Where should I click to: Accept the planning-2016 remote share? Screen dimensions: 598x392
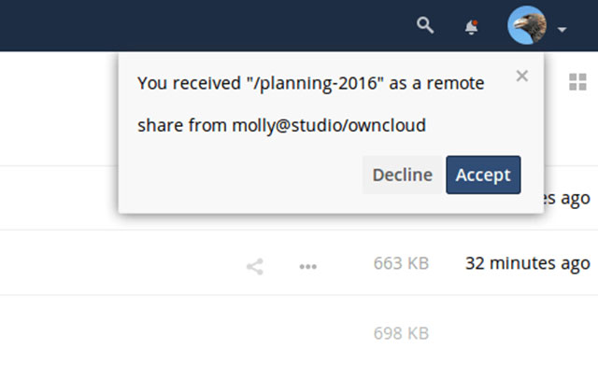tap(483, 175)
